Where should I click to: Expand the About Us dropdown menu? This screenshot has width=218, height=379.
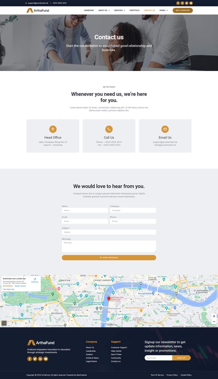[x=104, y=10]
